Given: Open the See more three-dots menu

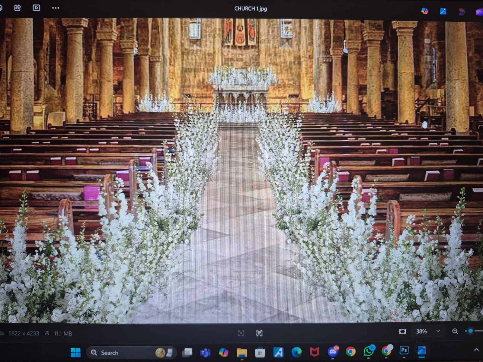Looking at the screenshot, I should tap(56, 8).
